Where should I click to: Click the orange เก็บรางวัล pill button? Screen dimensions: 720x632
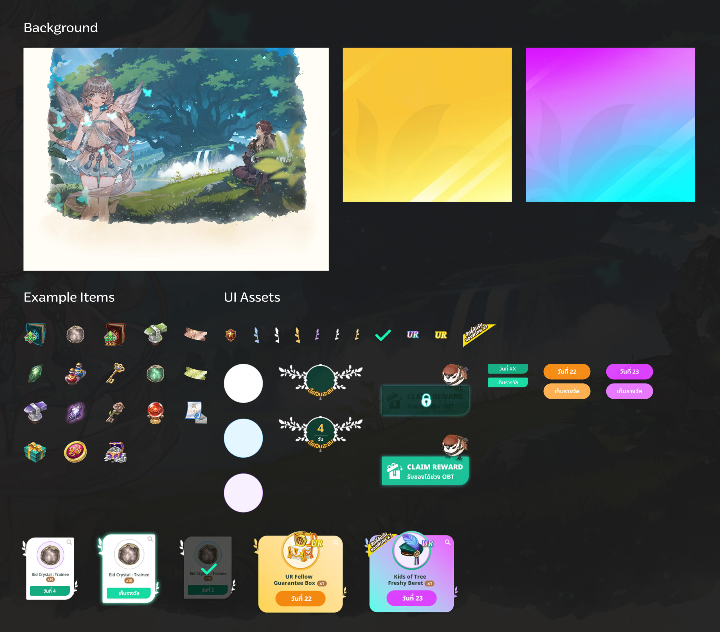pos(566,391)
